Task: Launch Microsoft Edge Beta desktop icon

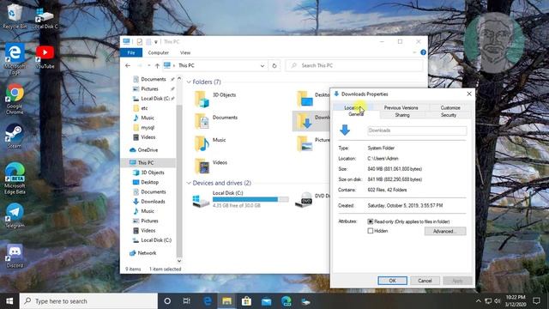Action: click(15, 179)
